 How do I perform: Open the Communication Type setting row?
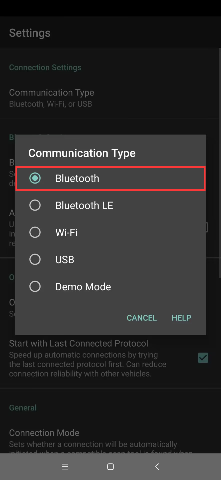pyautogui.click(x=51, y=98)
